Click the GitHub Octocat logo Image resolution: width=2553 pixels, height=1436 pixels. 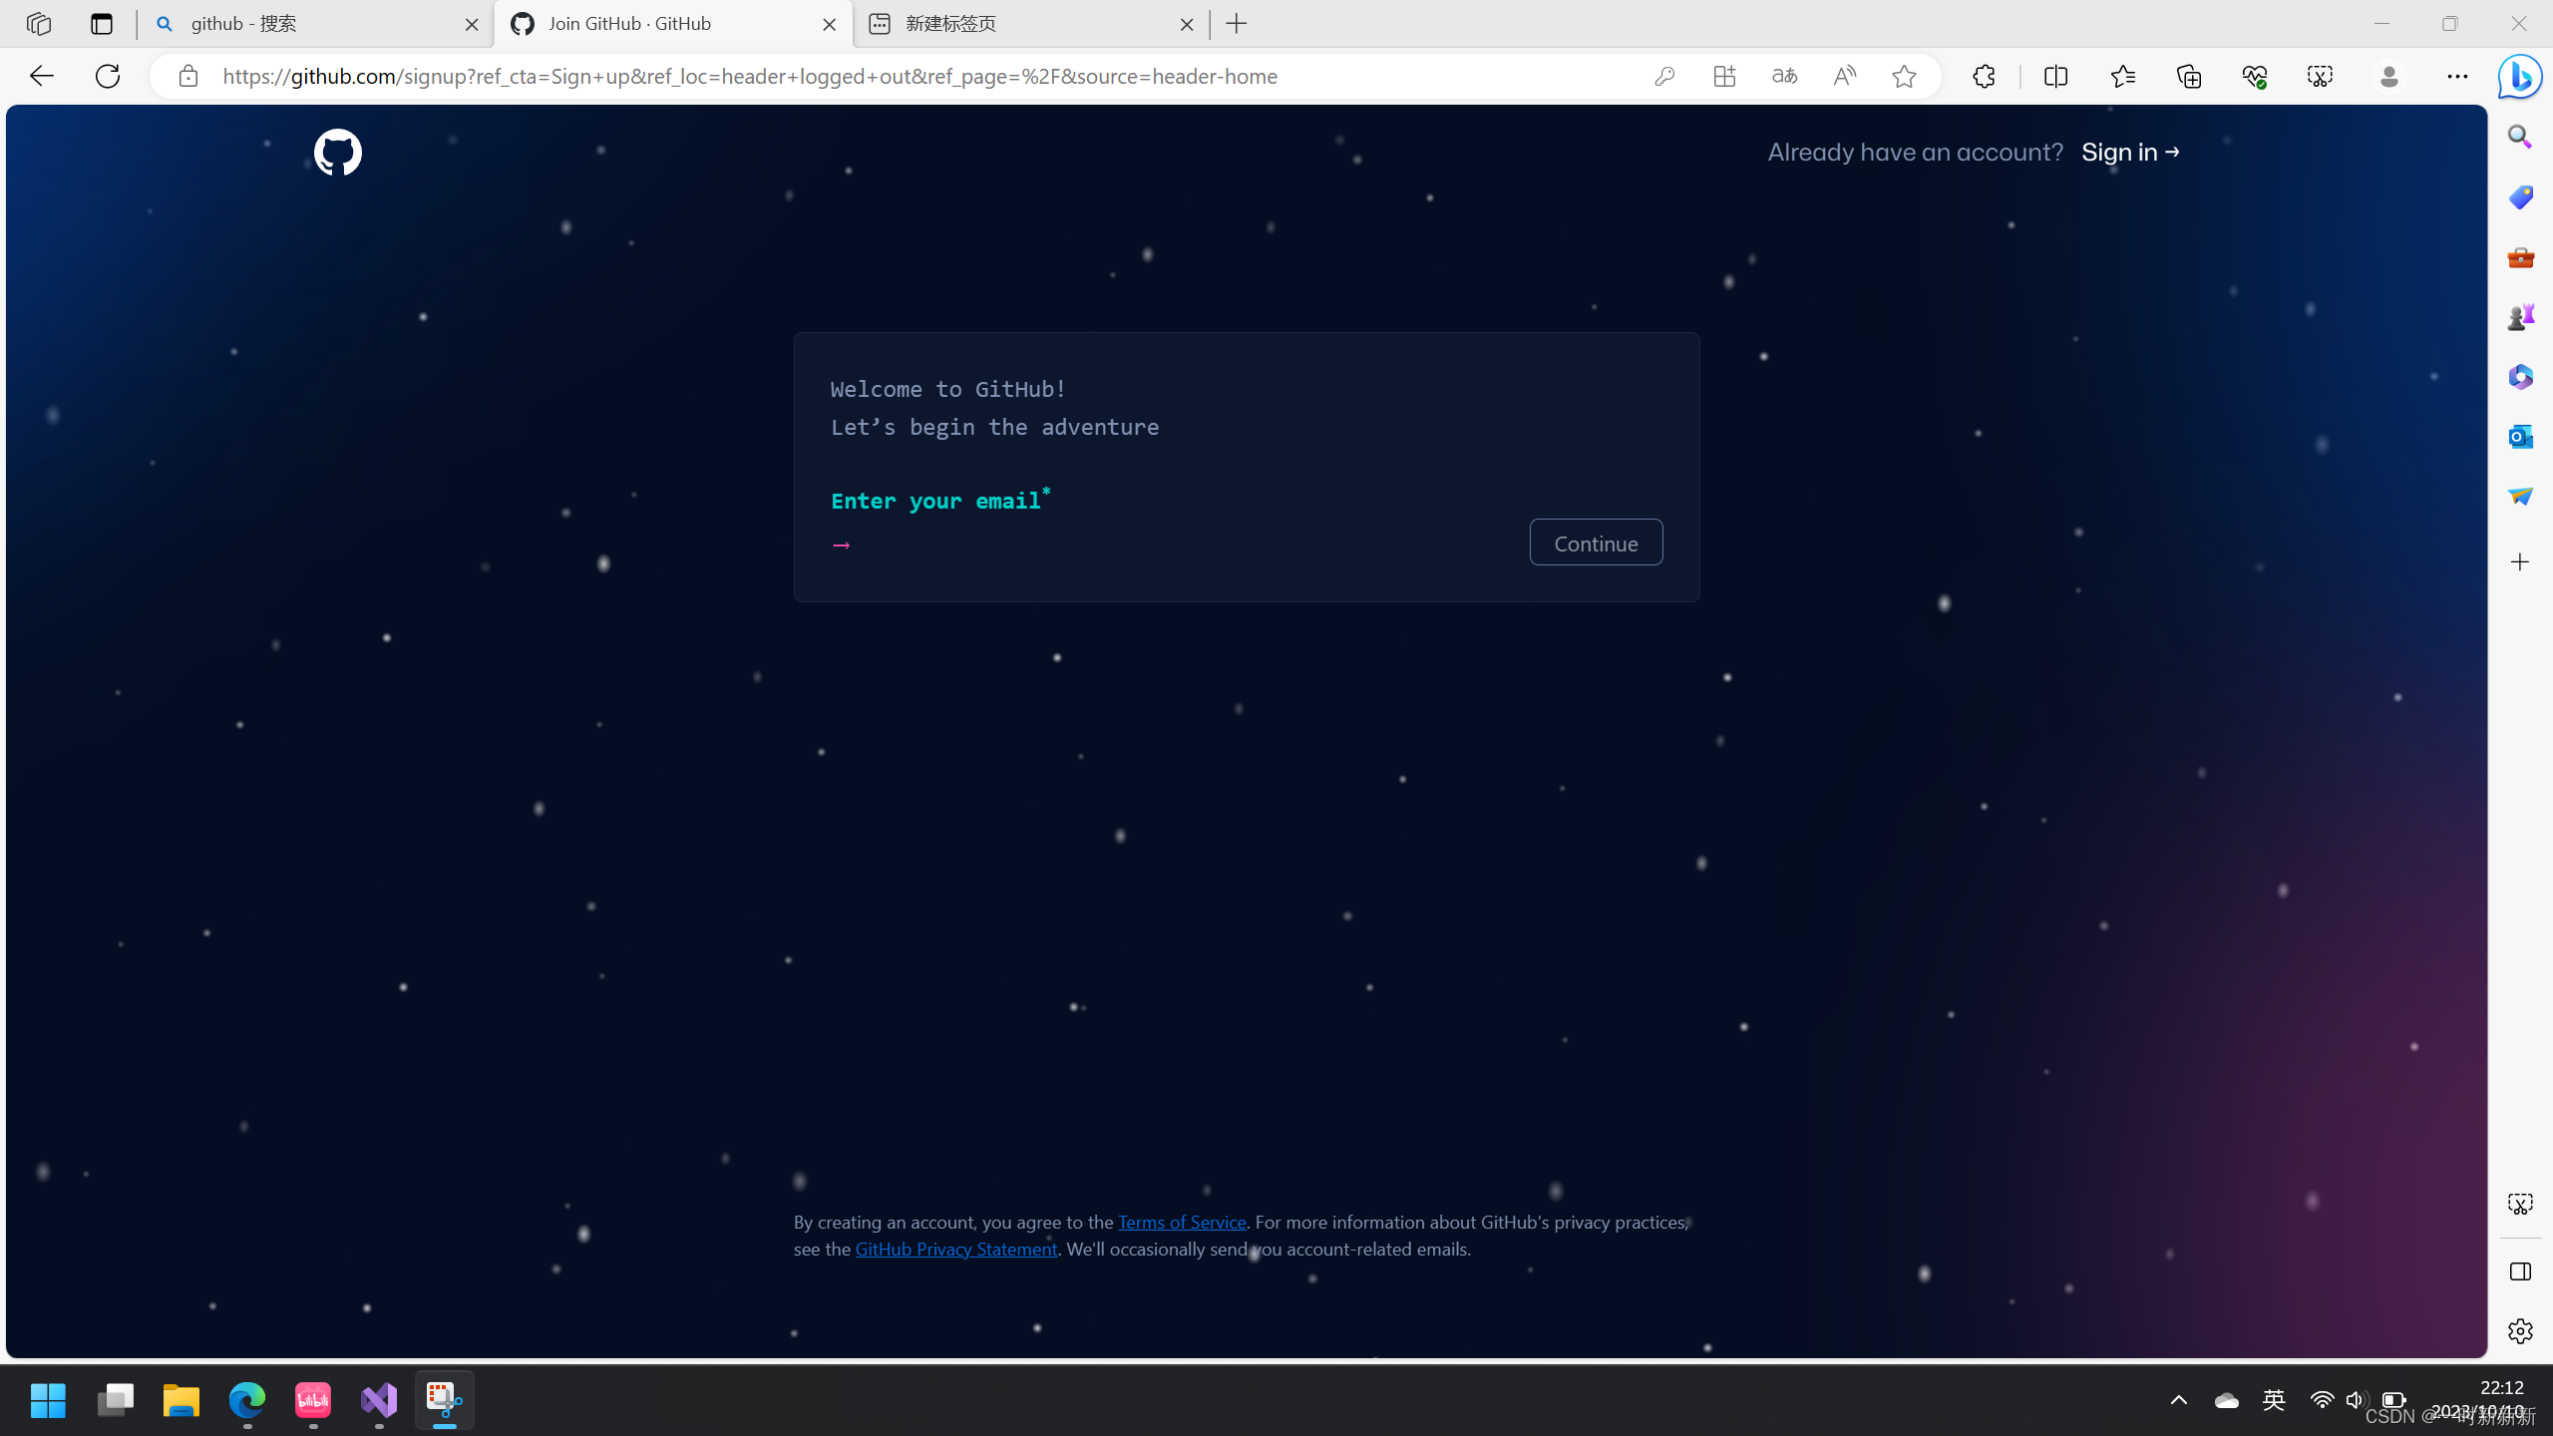point(337,153)
